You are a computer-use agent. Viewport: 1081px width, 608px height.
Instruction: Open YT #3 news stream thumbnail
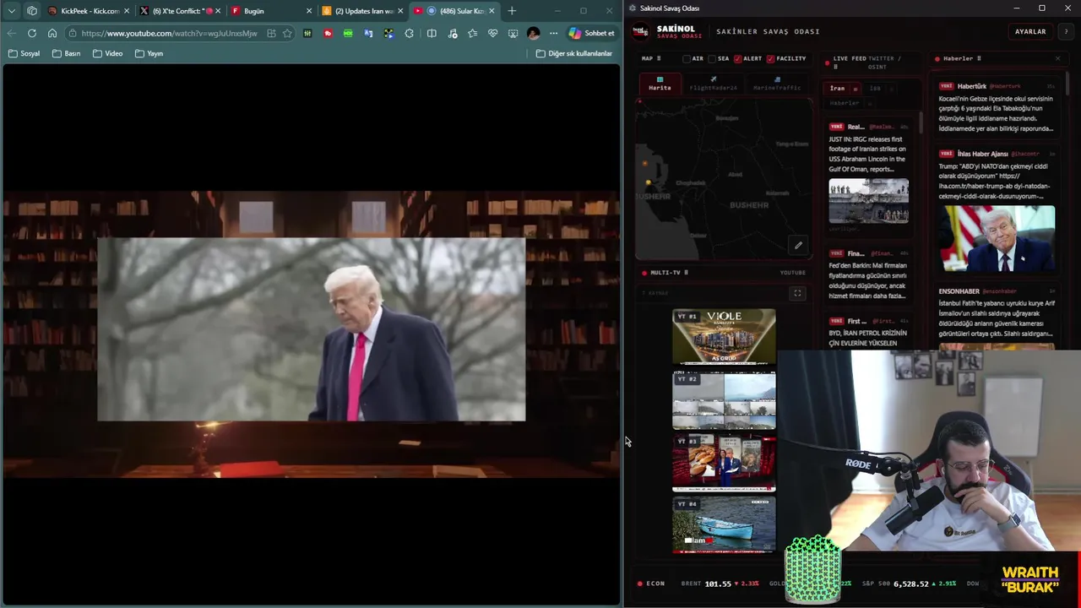(x=724, y=462)
